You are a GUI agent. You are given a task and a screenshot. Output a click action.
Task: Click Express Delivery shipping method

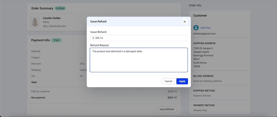202,96
